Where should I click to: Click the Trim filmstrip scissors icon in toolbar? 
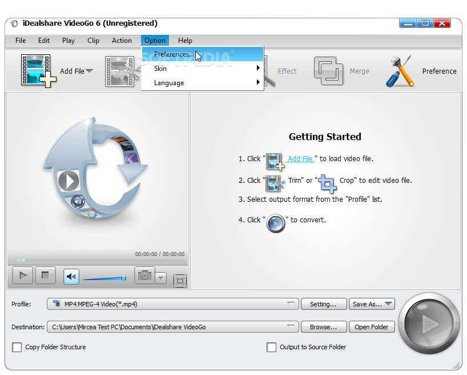122,71
